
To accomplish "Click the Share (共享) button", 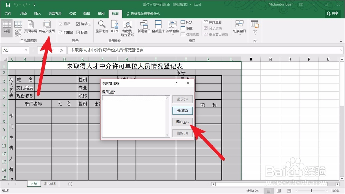I will click(x=333, y=14).
